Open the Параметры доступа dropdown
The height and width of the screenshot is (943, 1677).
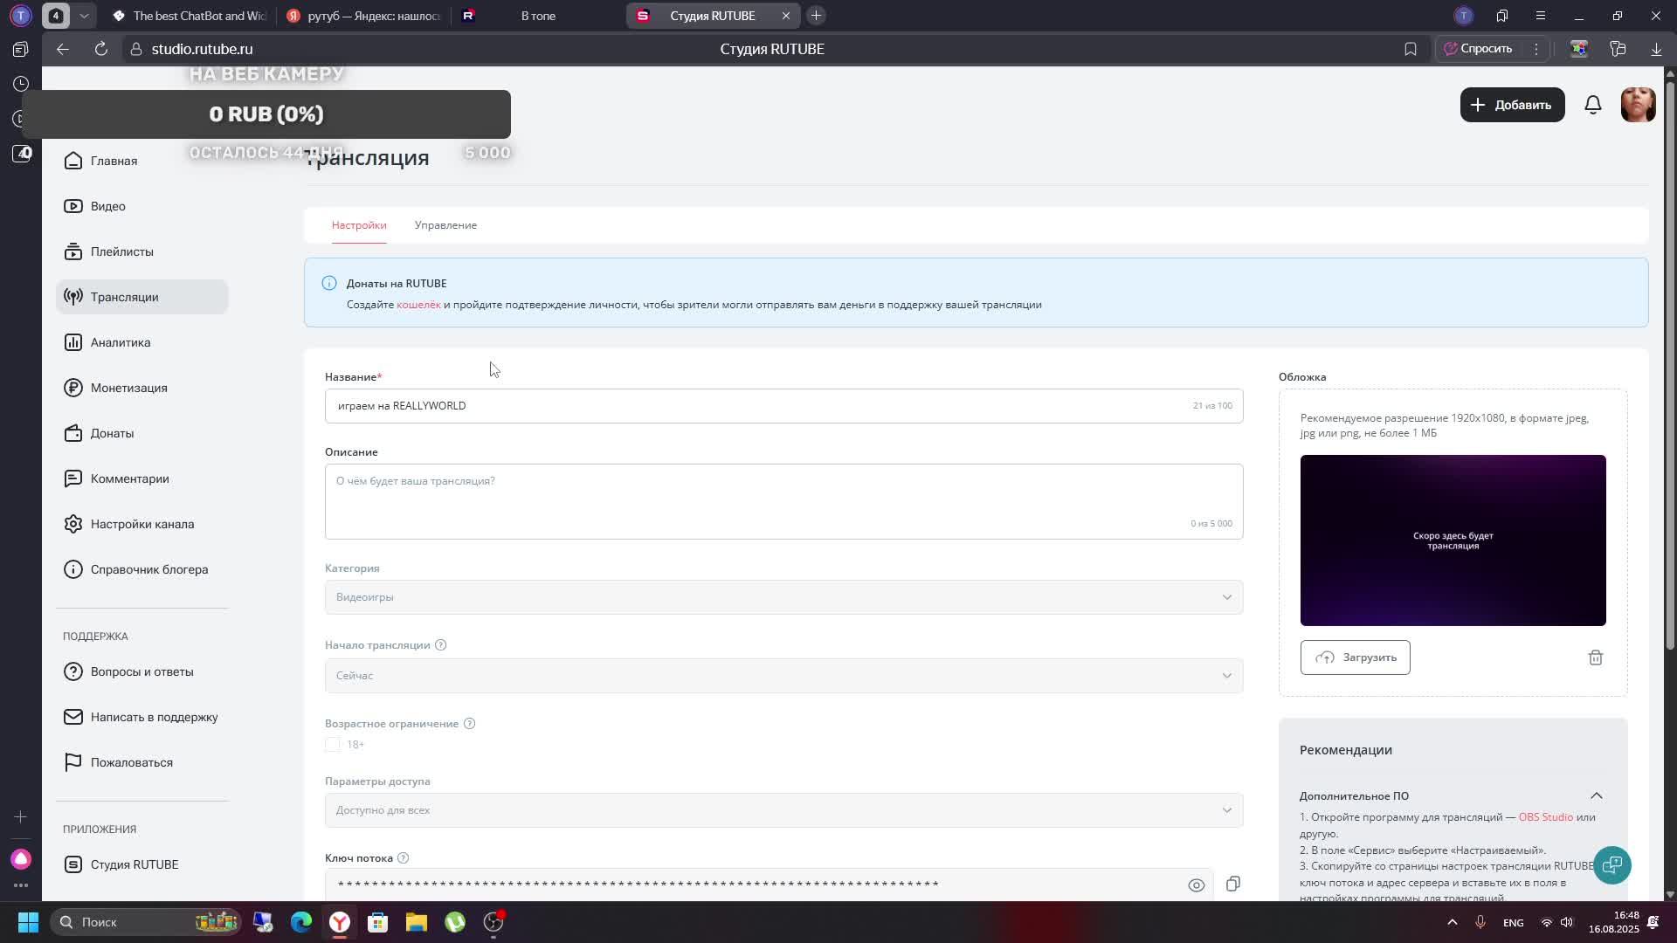pos(783,810)
